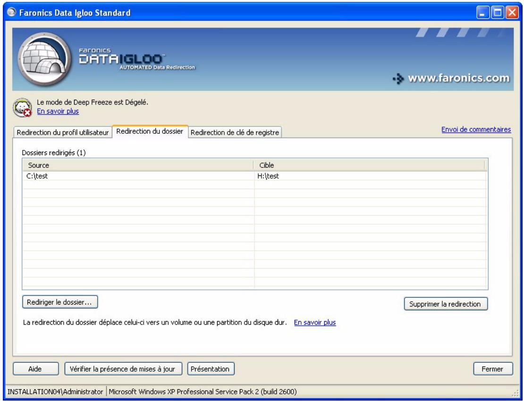Open the Aide help button
The image size is (524, 401).
36,369
